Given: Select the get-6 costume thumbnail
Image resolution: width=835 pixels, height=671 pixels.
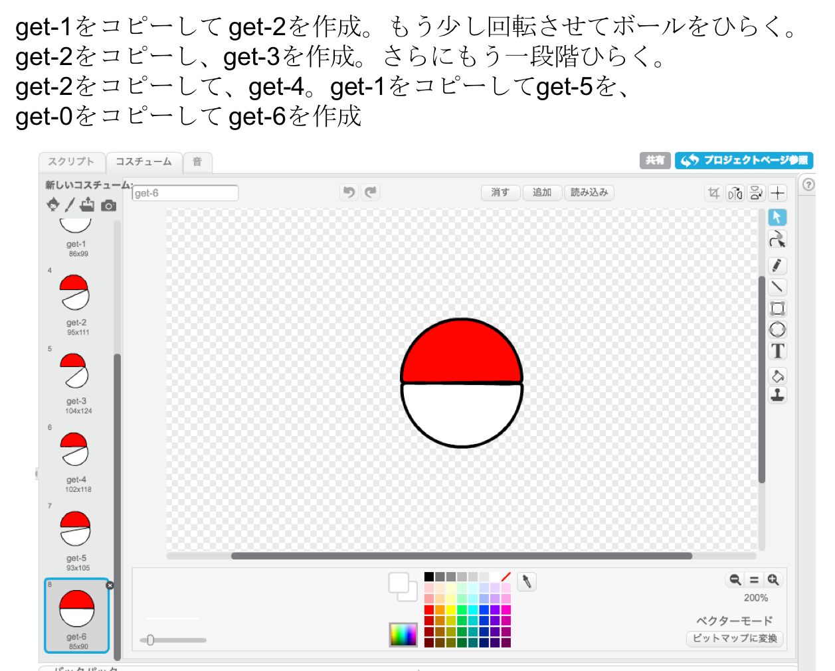Looking at the screenshot, I should (x=77, y=616).
